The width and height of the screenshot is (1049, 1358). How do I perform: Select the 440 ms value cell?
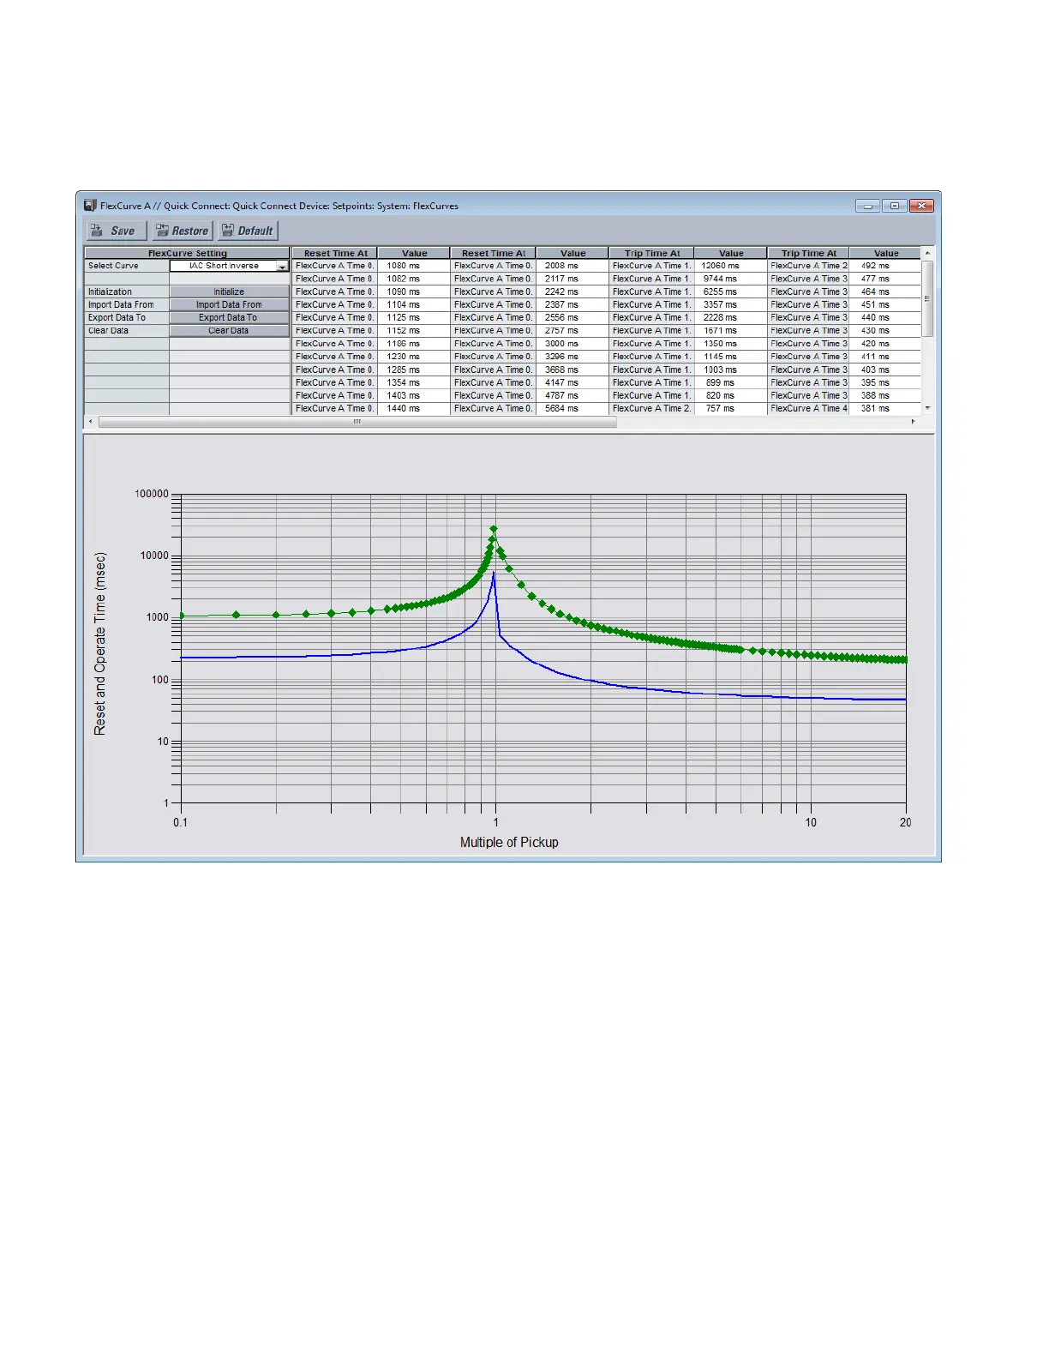pos(885,317)
